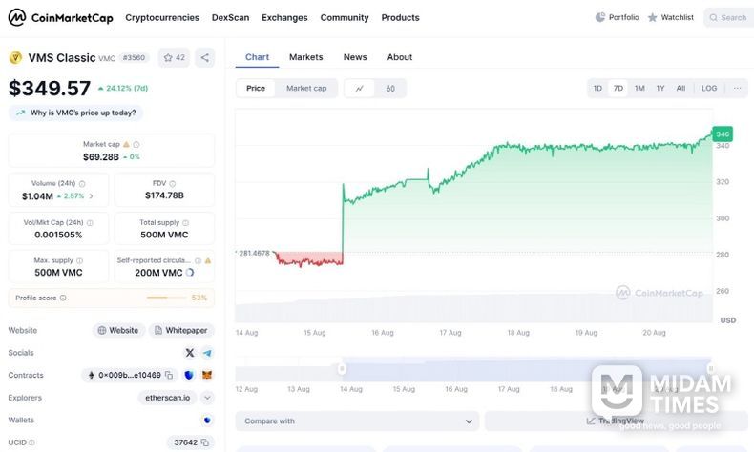Image resolution: width=754 pixels, height=452 pixels.
Task: Open the Website link button
Action: (x=118, y=331)
